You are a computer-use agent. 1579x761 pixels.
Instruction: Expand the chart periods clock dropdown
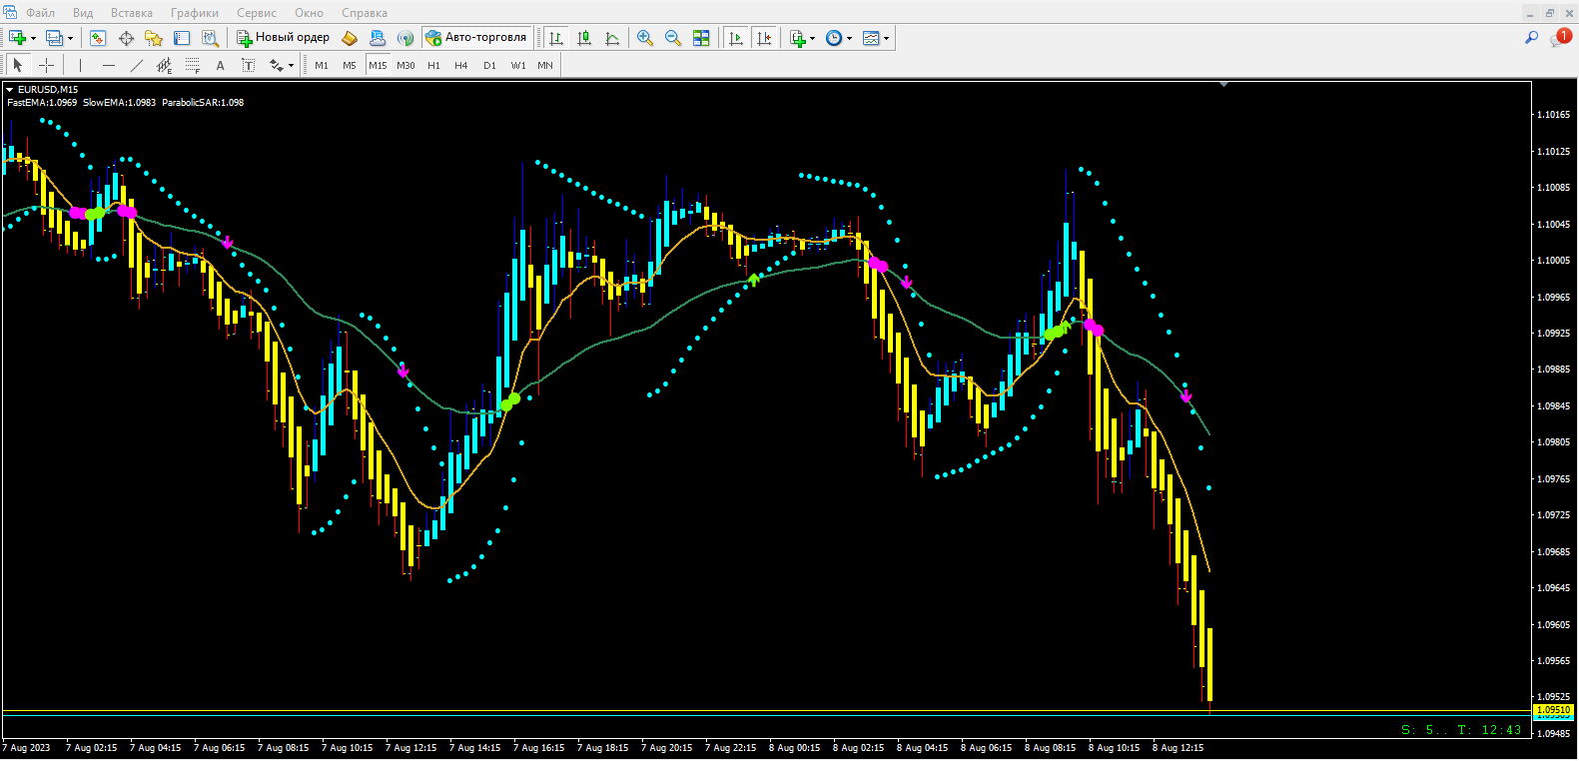[849, 38]
